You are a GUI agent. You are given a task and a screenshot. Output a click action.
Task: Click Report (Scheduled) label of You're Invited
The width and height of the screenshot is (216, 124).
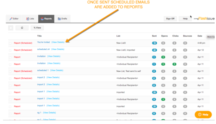coord(23,43)
